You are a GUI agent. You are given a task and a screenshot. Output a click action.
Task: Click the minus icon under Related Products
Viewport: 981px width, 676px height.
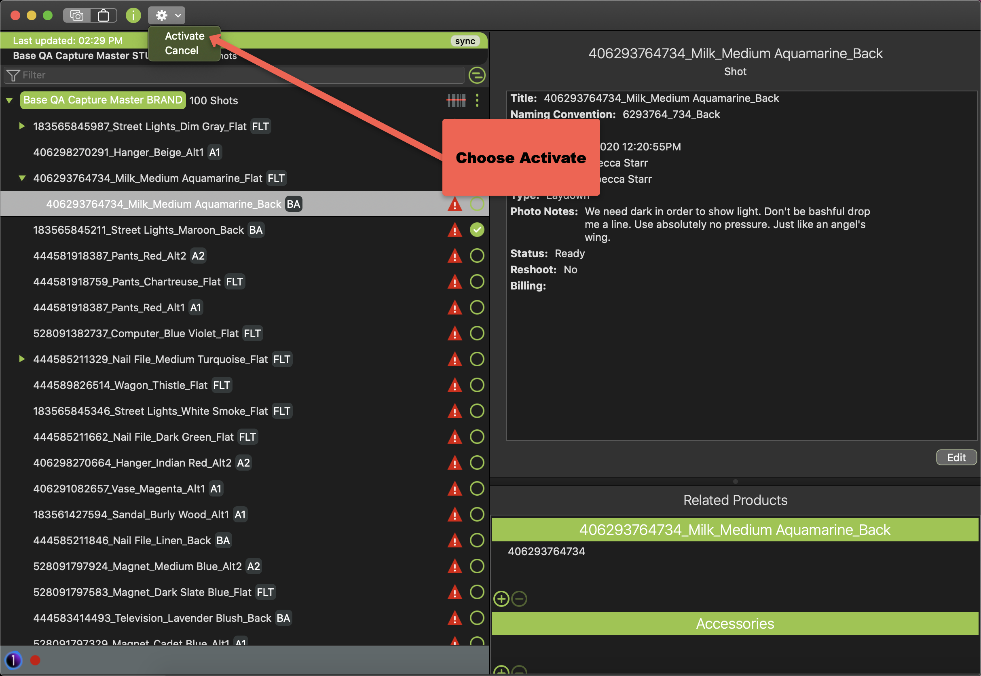(x=519, y=598)
